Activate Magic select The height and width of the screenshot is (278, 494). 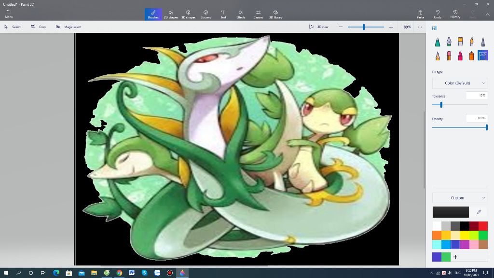pyautogui.click(x=69, y=27)
